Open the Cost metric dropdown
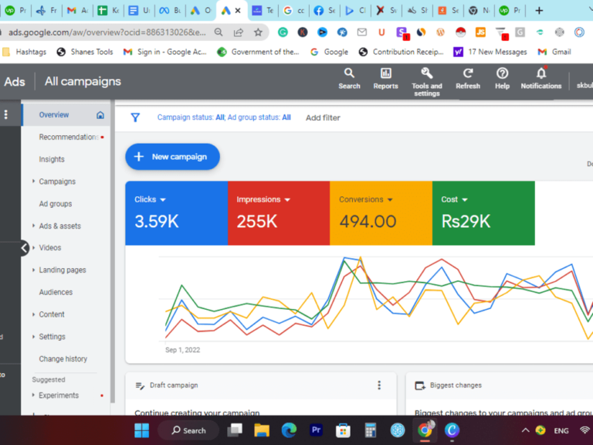Viewport: 593px width, 445px height. coord(465,200)
